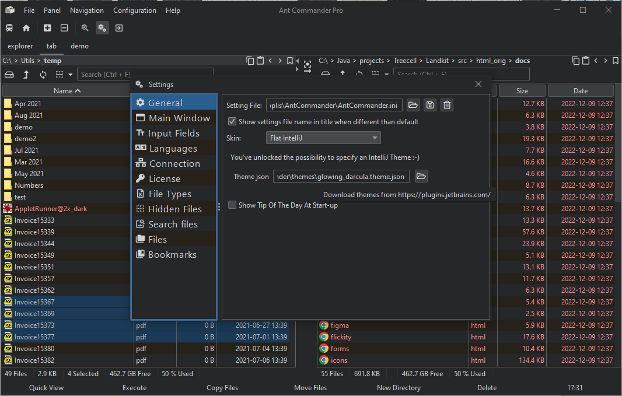The width and height of the screenshot is (622, 396).
Task: Select the Languages settings category
Action: pos(174,148)
